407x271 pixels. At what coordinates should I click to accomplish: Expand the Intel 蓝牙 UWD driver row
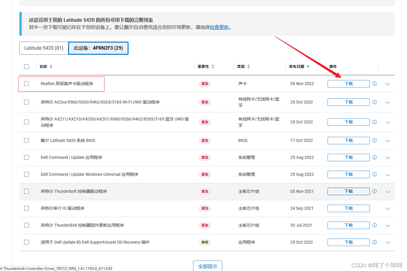tap(388, 123)
